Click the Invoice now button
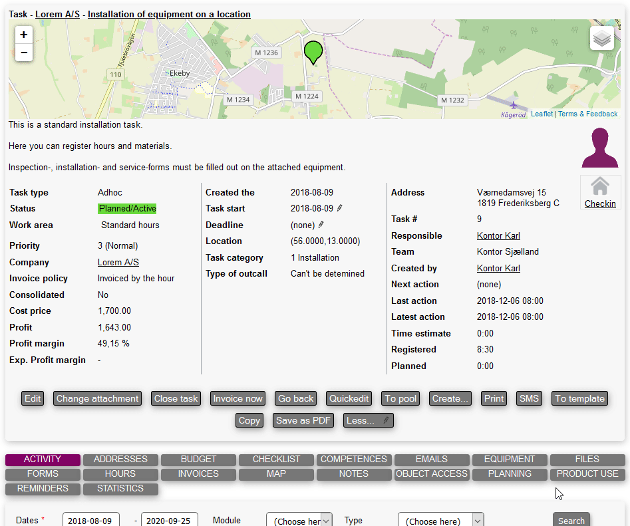The width and height of the screenshot is (630, 526). pyautogui.click(x=237, y=398)
